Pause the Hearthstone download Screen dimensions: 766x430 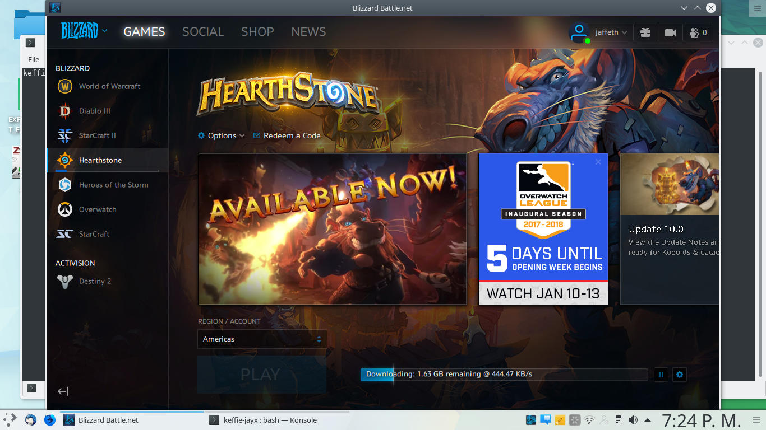(661, 375)
